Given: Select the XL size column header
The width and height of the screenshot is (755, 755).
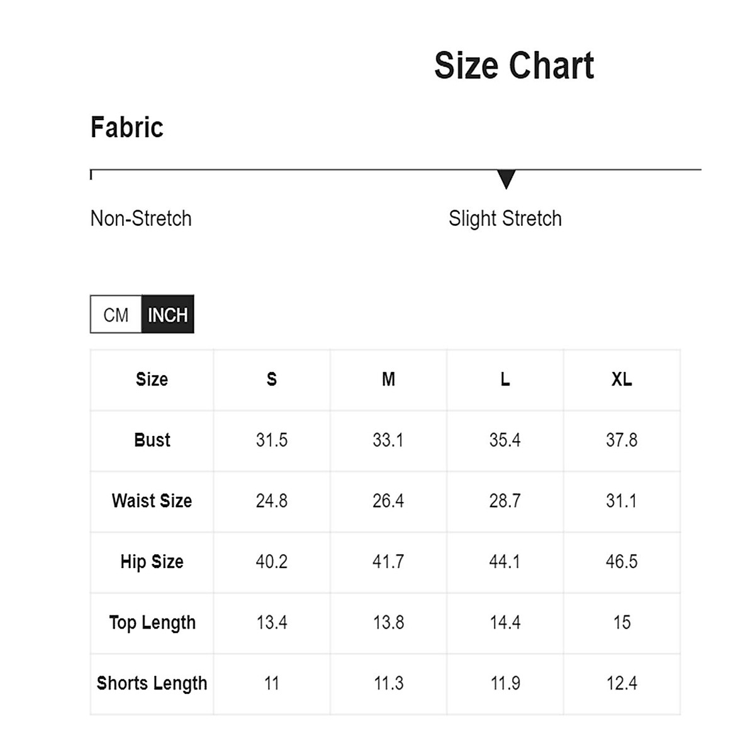Looking at the screenshot, I should coord(622,379).
